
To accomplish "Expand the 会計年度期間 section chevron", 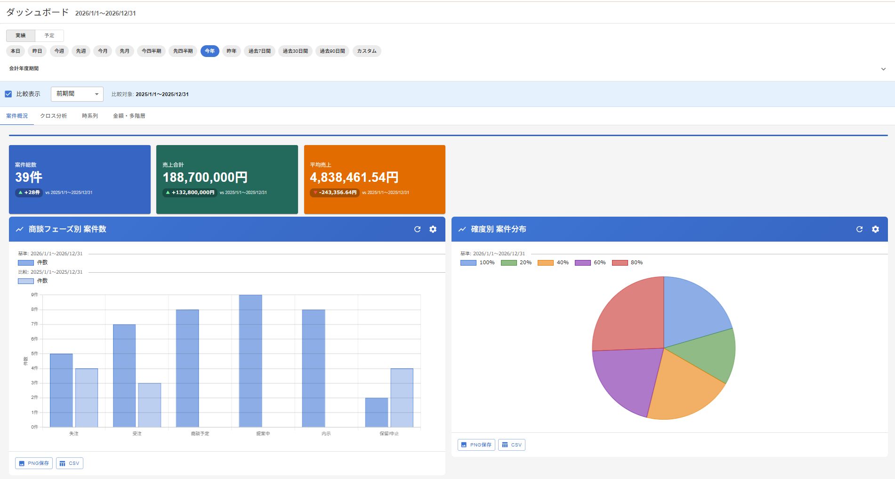I will (883, 69).
